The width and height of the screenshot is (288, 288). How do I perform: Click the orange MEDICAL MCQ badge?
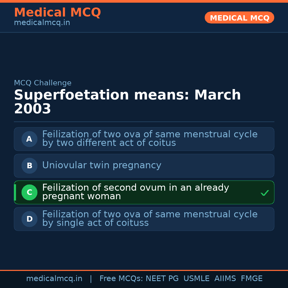239,18
